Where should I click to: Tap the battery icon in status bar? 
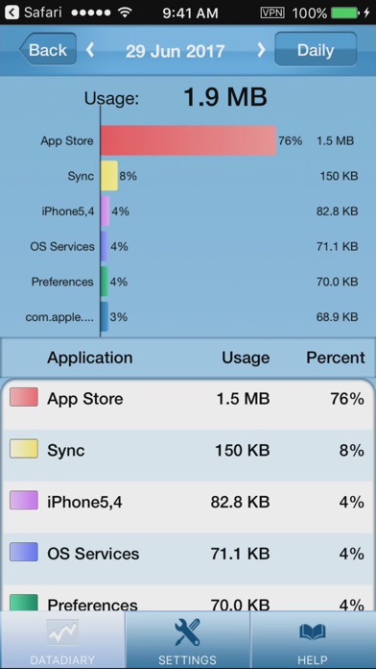coord(345,12)
